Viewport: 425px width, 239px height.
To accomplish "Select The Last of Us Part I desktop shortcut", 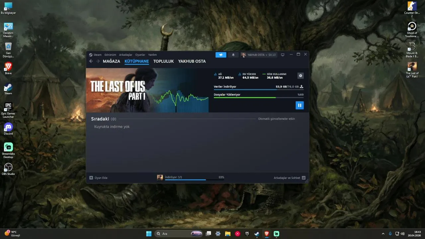I will [412, 70].
